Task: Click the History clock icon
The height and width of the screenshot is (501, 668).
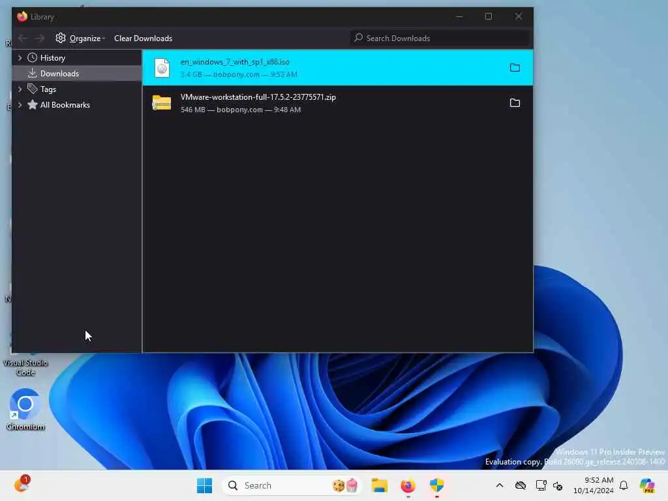Action: coord(32,57)
